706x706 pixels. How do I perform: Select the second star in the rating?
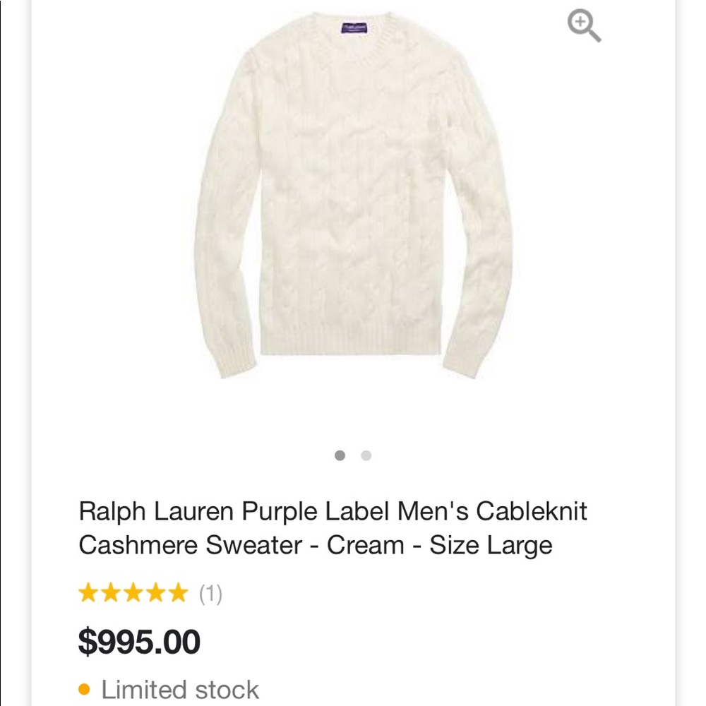pyautogui.click(x=110, y=593)
